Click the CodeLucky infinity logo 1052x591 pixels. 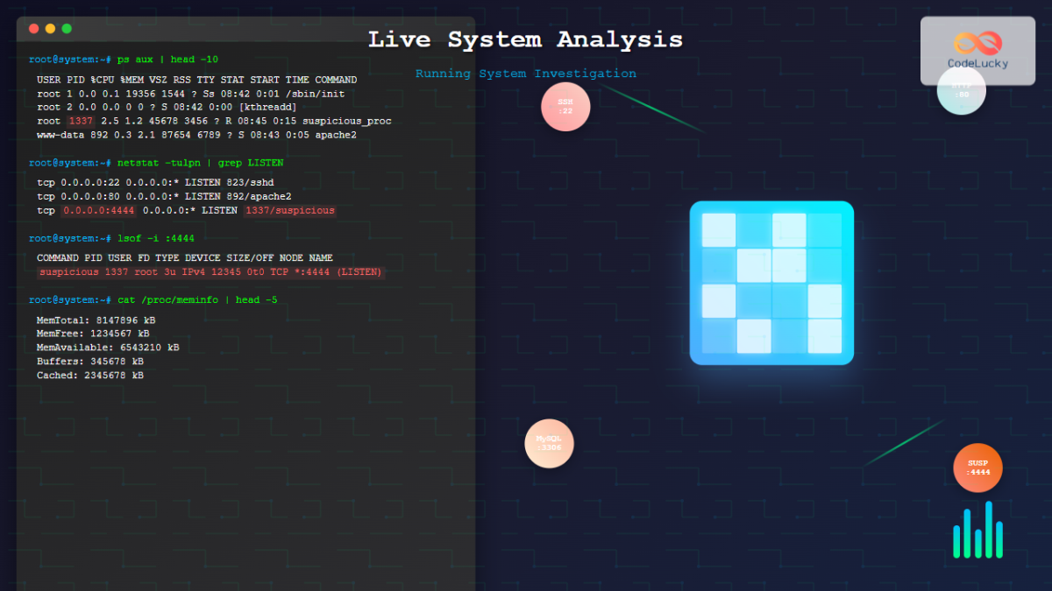(x=976, y=44)
